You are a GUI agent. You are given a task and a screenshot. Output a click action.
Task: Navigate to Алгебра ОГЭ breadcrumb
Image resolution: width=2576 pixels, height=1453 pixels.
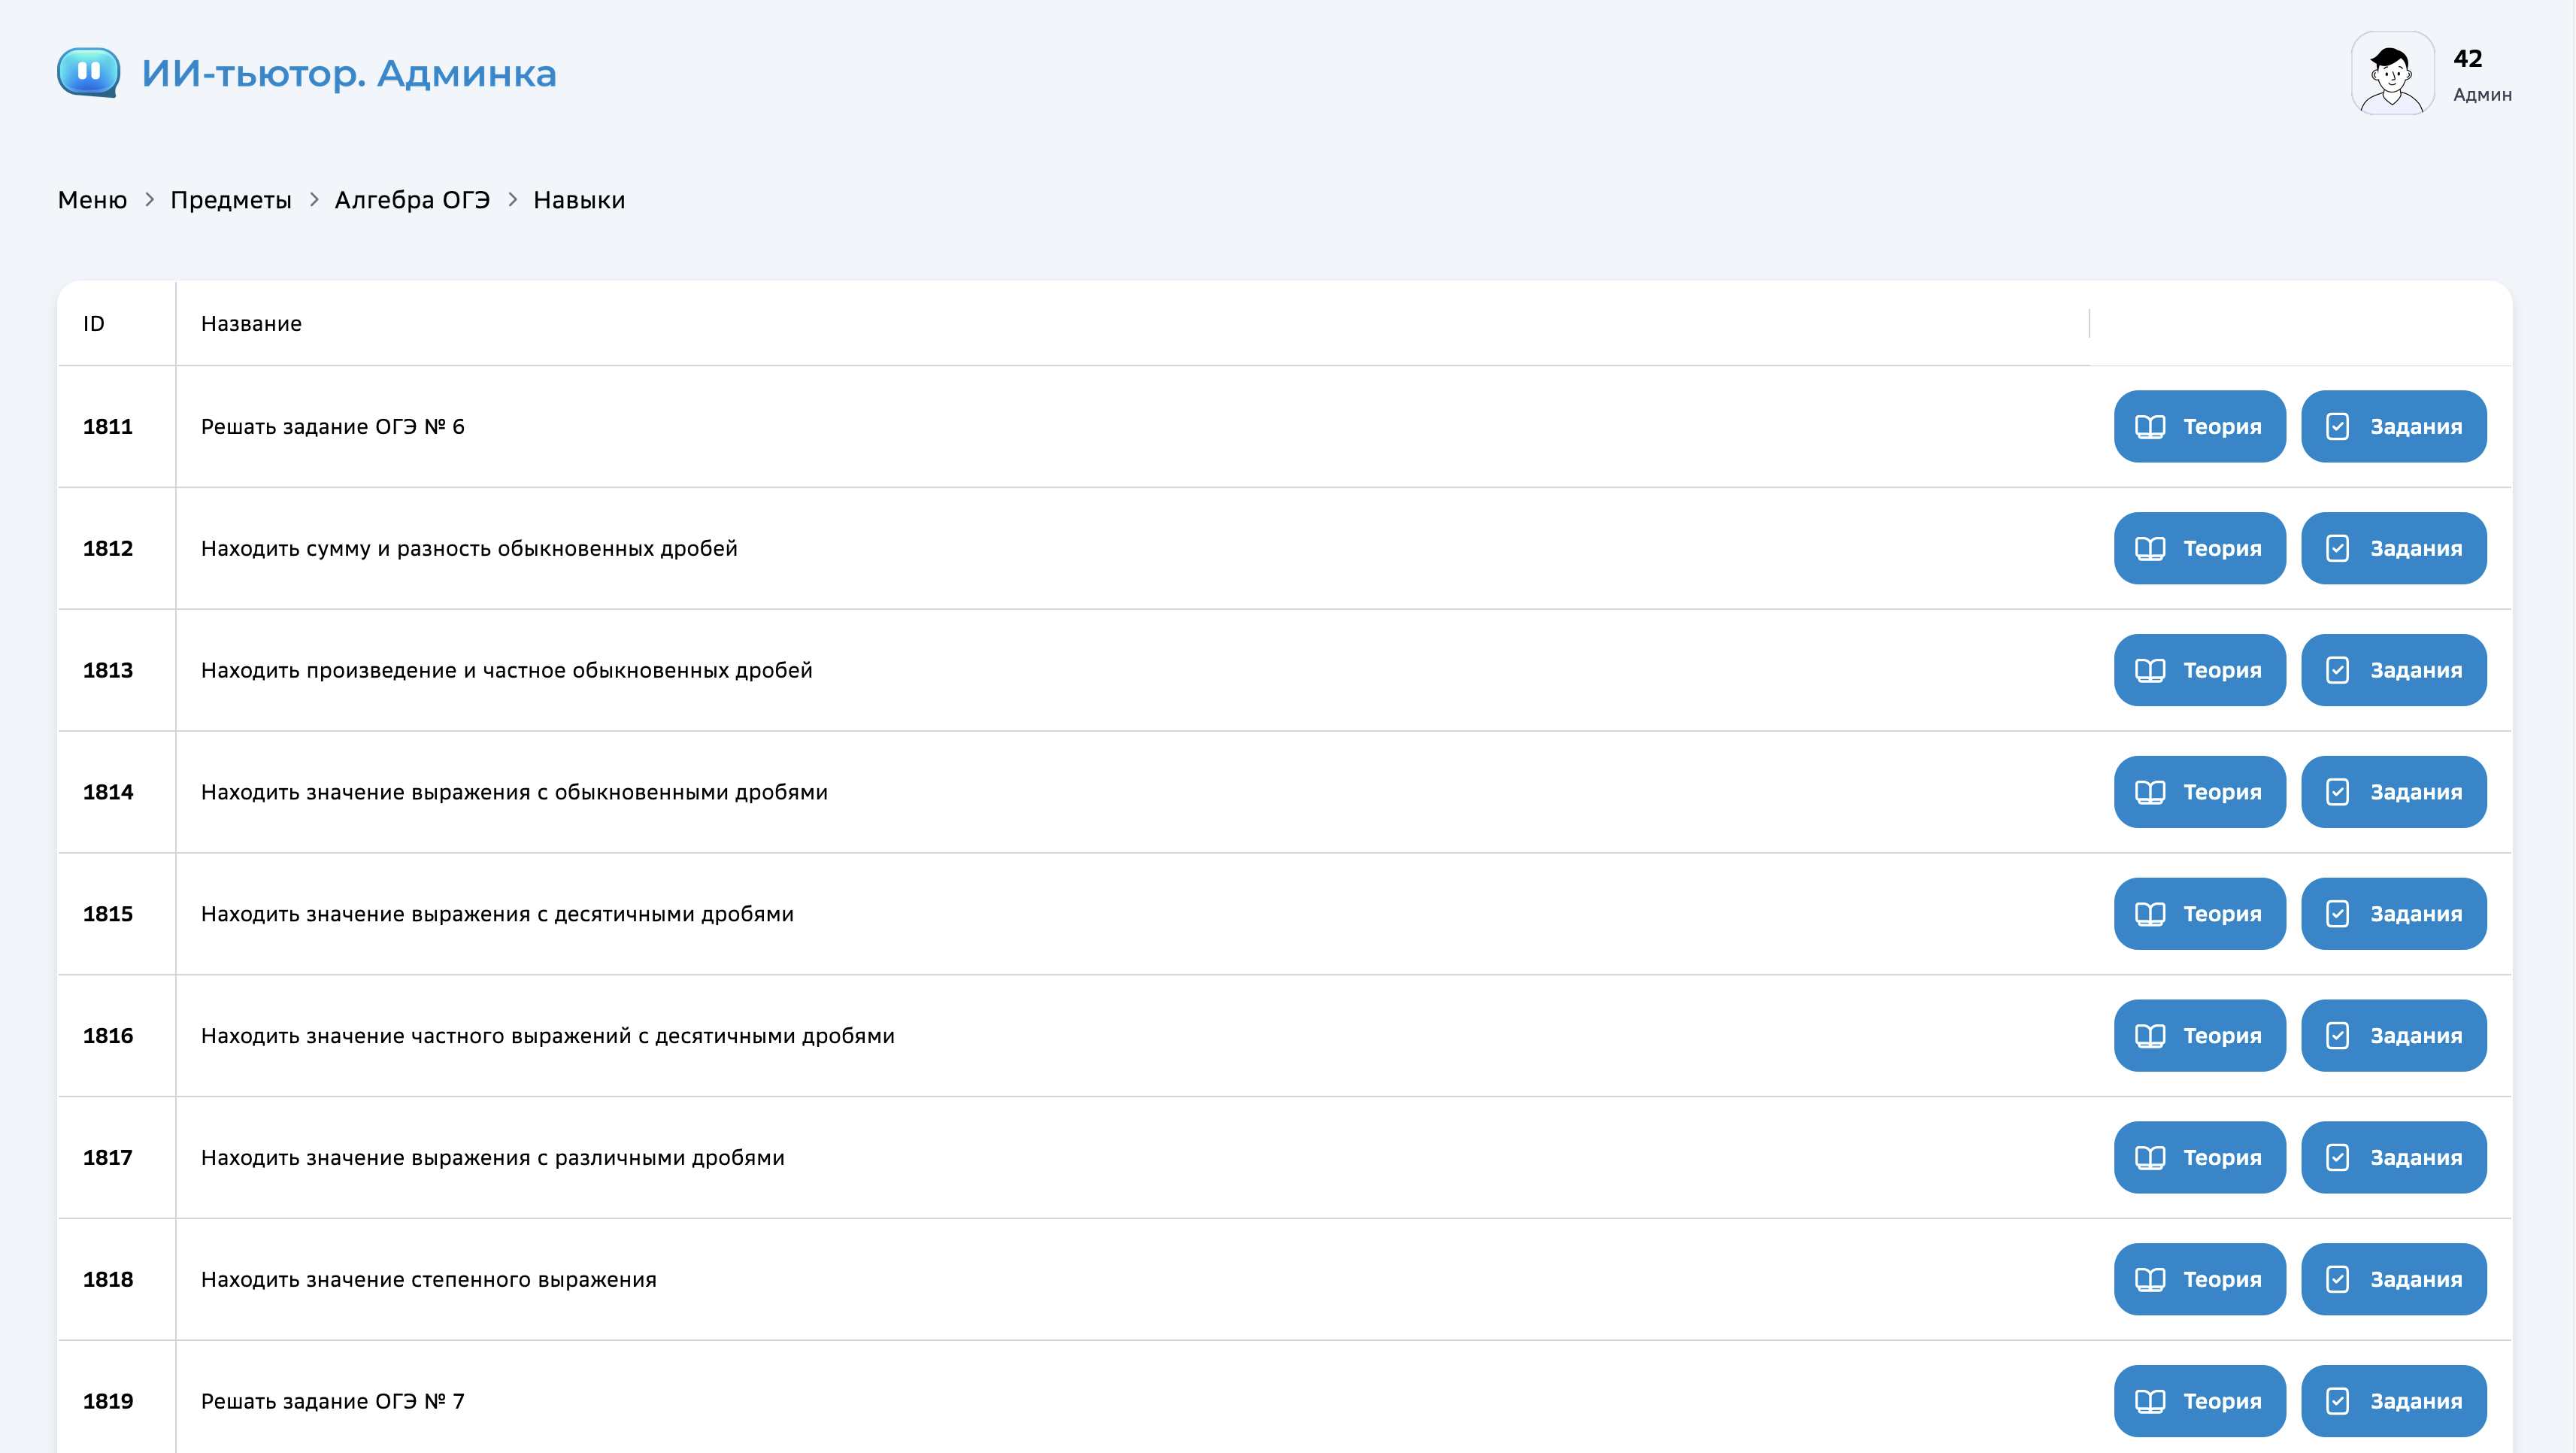pos(412,200)
